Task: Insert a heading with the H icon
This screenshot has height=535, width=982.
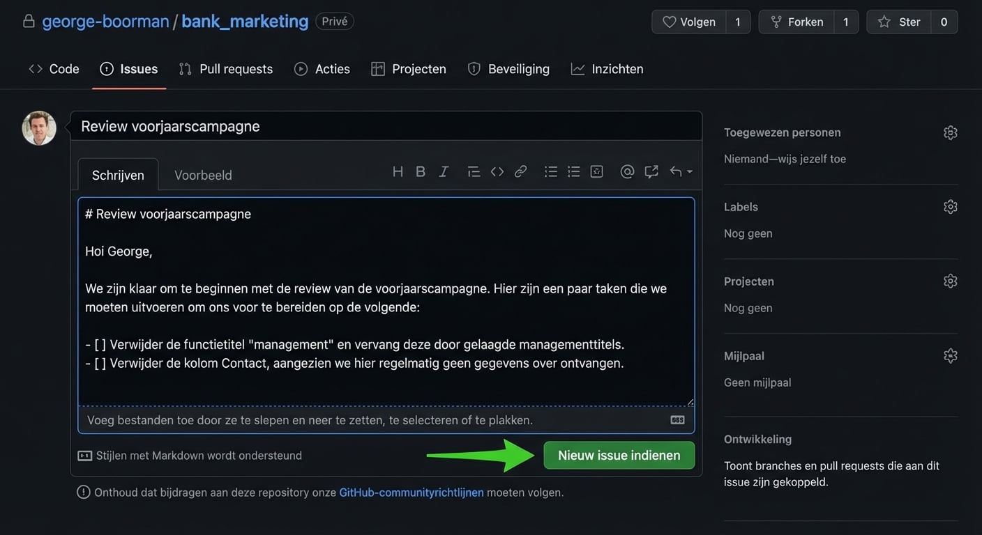Action: (x=398, y=171)
